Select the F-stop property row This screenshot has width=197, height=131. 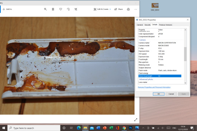coord(160,48)
